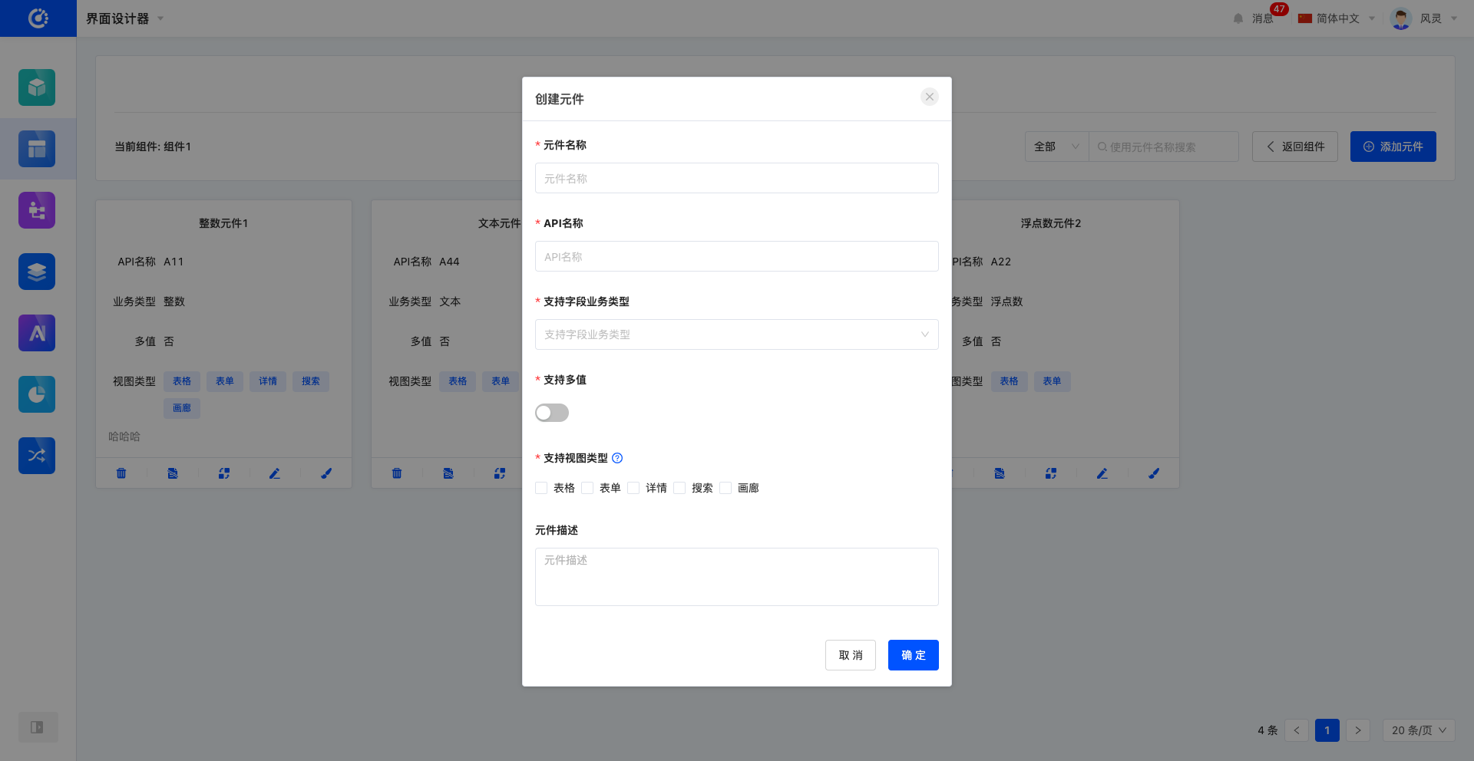Check the 表格 view type checkbox
Screen dimensions: 1474x761
[542, 488]
